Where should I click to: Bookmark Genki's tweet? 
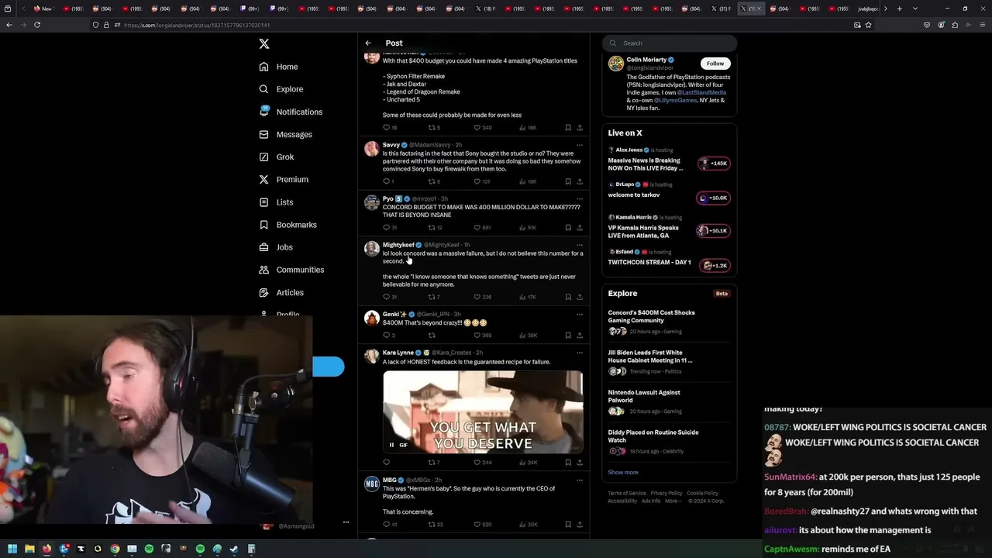[568, 336]
